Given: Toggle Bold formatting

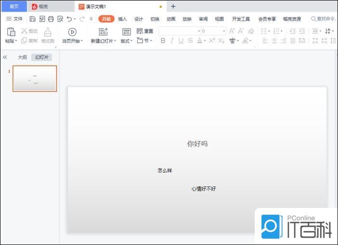Looking at the screenshot, I should click(163, 41).
